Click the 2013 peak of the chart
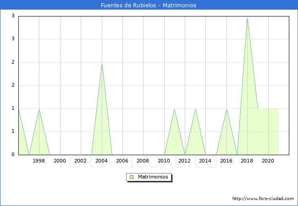This screenshot has height=206, width=298. pyautogui.click(x=195, y=109)
